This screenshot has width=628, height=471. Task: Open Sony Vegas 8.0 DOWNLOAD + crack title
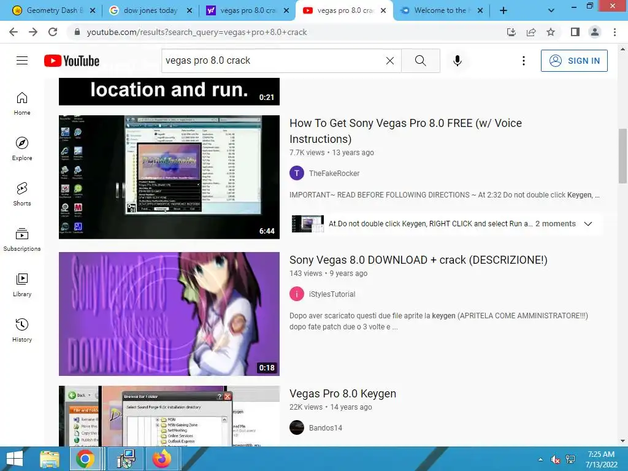[418, 260]
